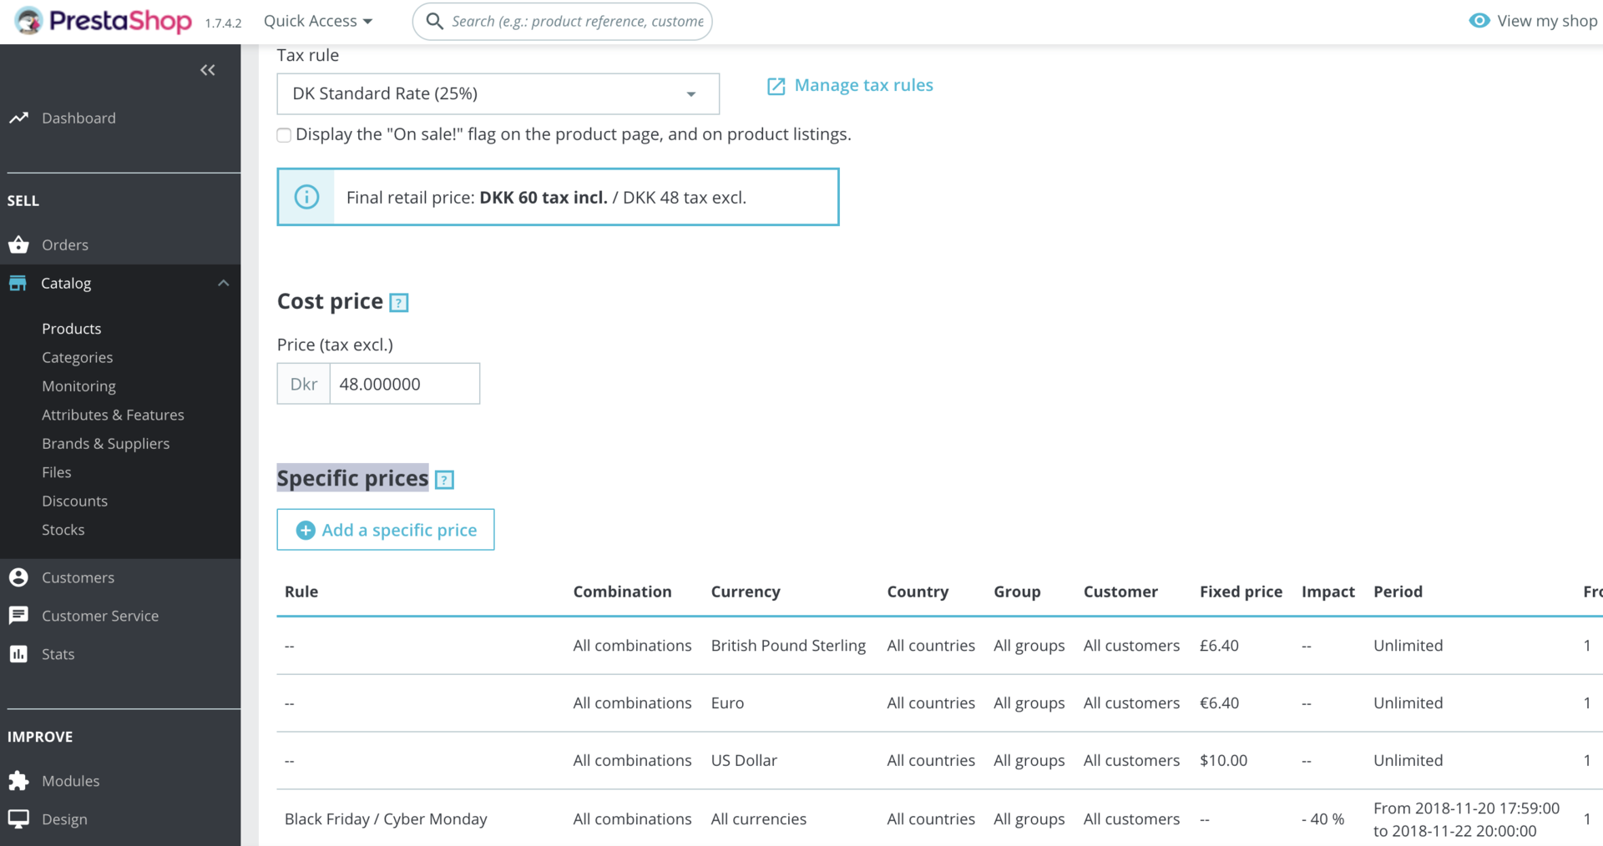Click the cost price input field
The width and height of the screenshot is (1603, 846).
click(x=405, y=384)
